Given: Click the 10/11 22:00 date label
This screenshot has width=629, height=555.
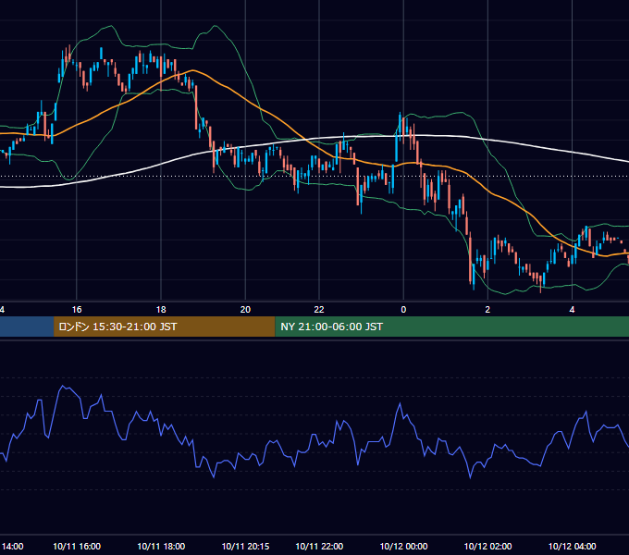Looking at the screenshot, I should [319, 546].
